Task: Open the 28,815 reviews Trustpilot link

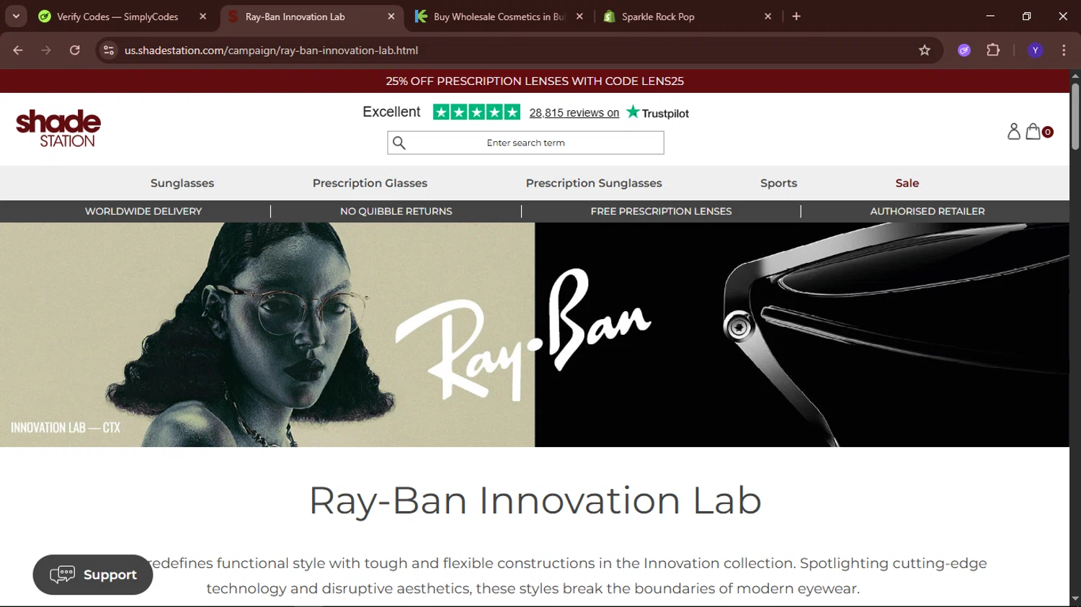Action: (x=574, y=113)
